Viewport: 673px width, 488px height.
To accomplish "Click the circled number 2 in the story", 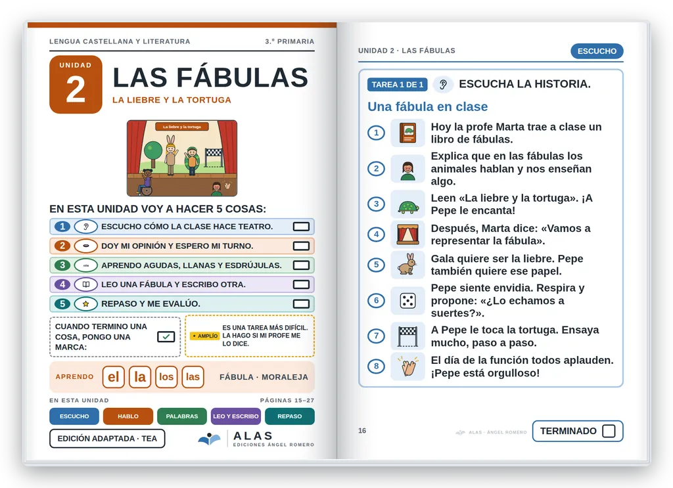I will point(377,169).
